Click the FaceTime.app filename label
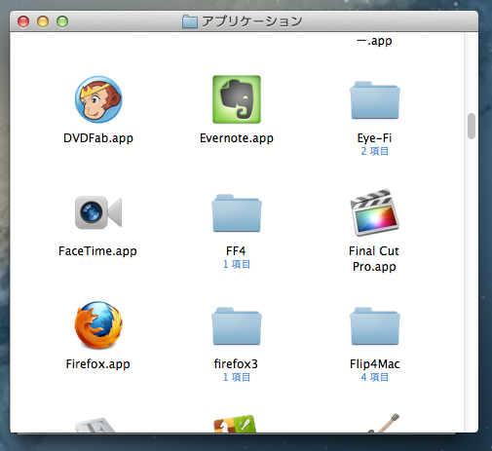 tap(97, 251)
